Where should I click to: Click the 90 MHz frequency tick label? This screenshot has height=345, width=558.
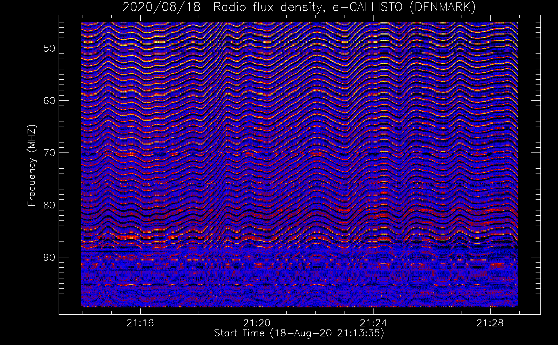coord(49,257)
